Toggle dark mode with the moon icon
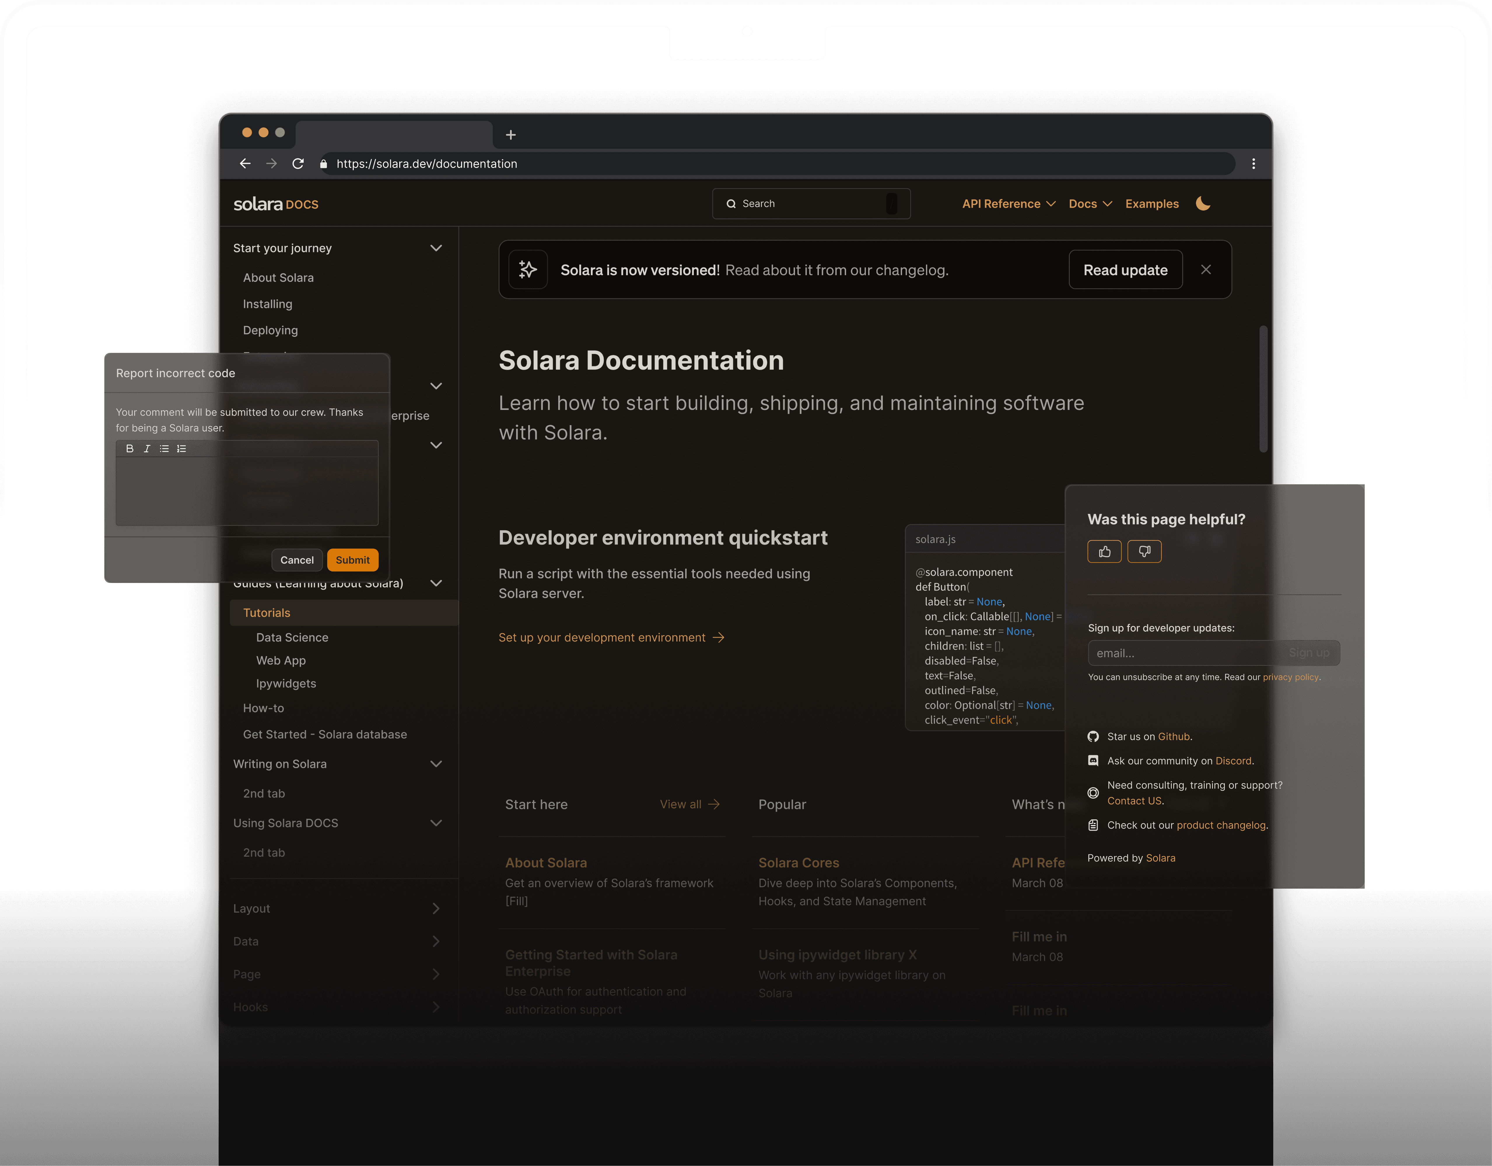The height and width of the screenshot is (1166, 1492). point(1203,204)
